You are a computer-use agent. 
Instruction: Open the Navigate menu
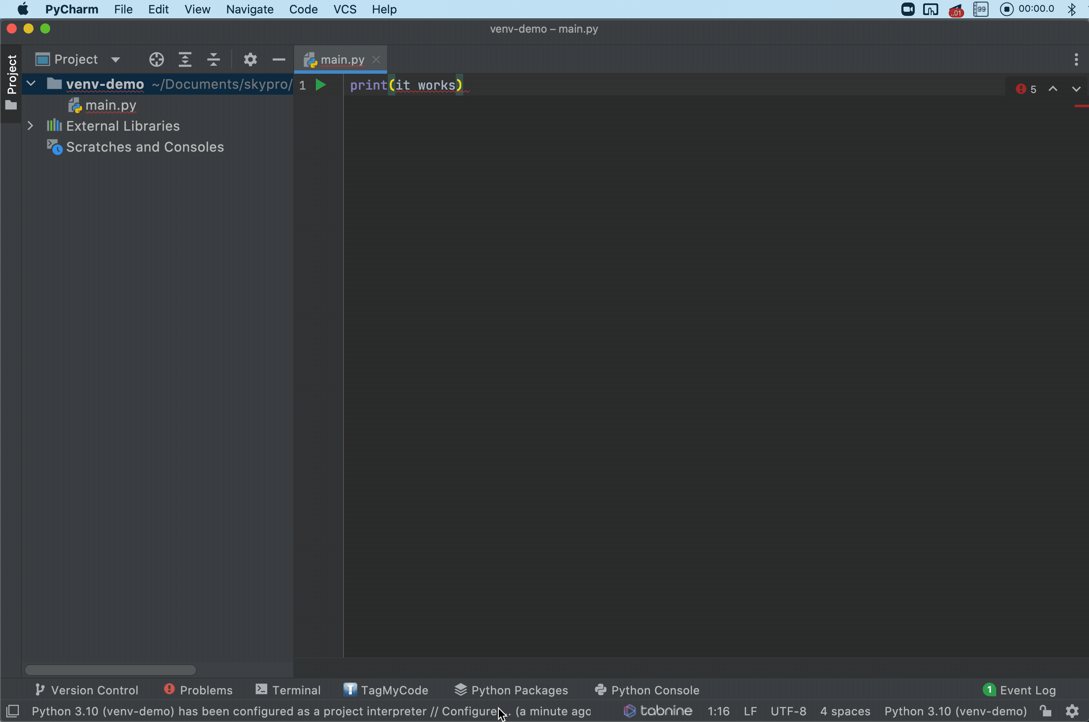250,9
